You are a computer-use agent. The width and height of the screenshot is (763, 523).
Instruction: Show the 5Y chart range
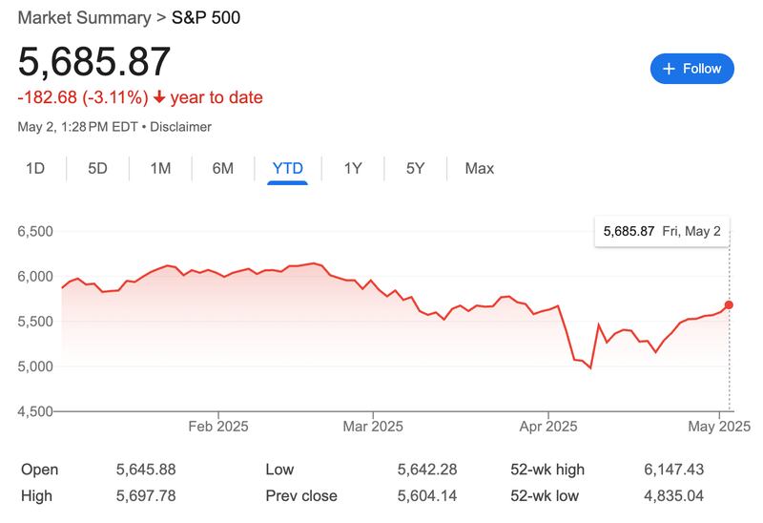415,169
